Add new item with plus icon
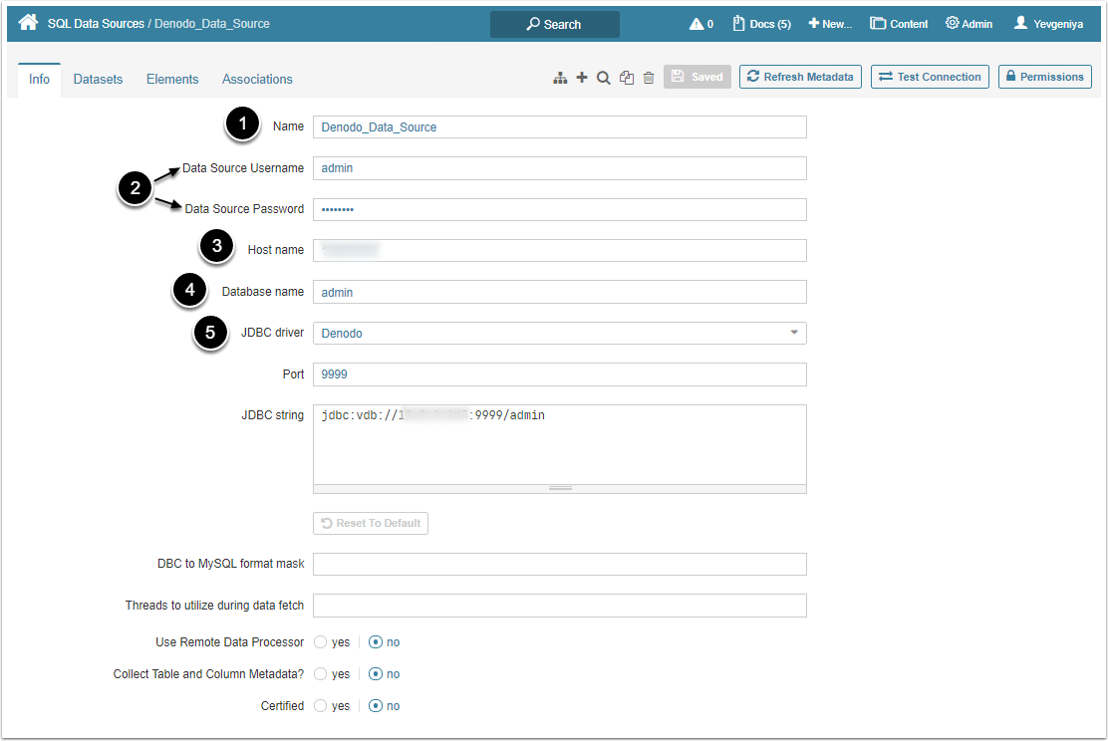 [582, 77]
